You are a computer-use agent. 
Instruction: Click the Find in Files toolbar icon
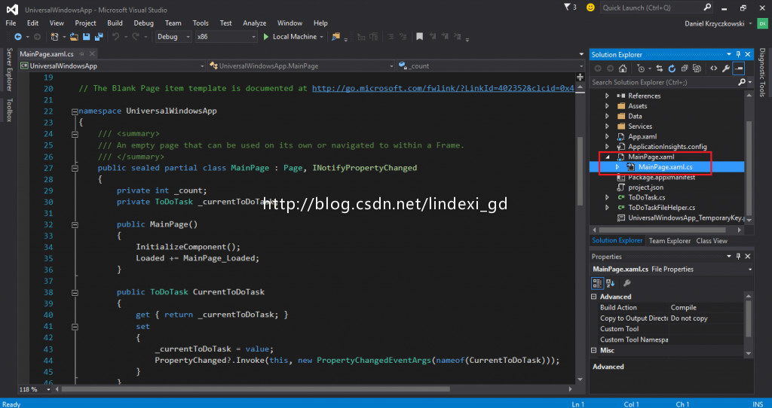coord(335,37)
